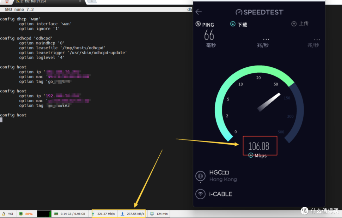342x218 pixels.
Task: Click the download arrow icon at 237.55 Mb/s
Action: [122, 214]
